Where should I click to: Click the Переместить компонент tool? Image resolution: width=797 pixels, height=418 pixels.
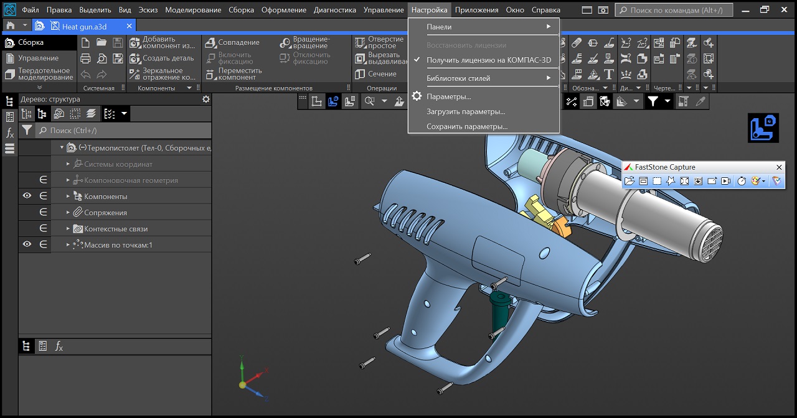231,74
